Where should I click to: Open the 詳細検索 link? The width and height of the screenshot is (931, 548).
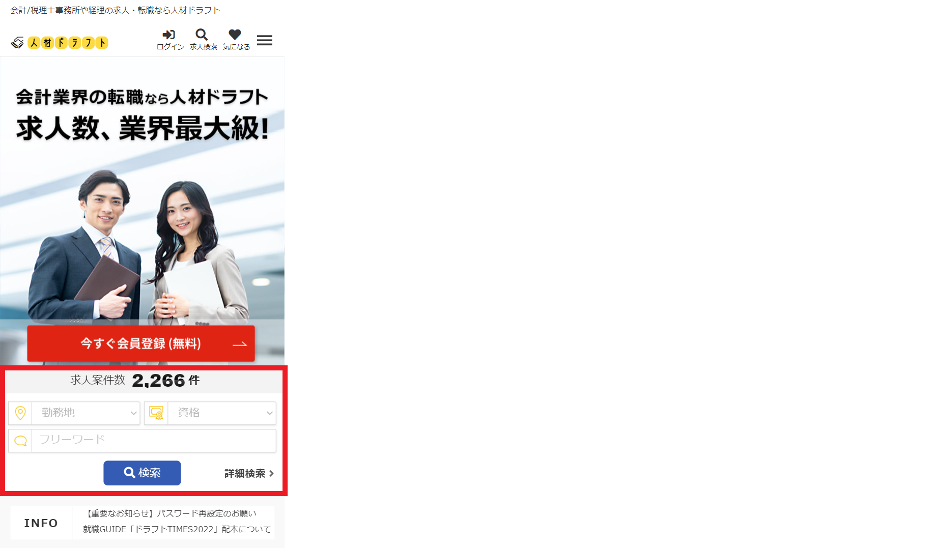[249, 473]
